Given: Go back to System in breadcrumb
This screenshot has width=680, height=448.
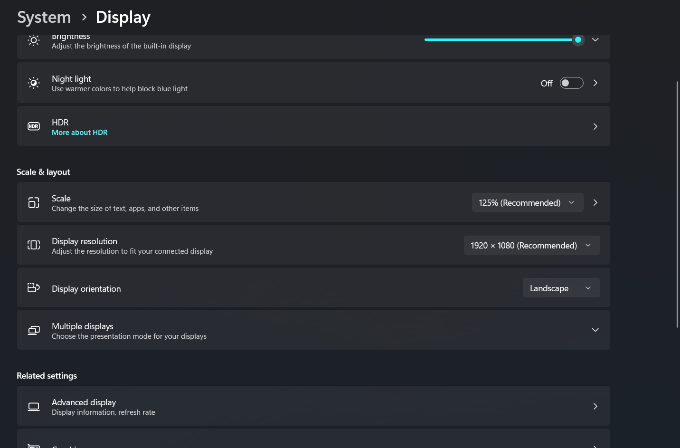Looking at the screenshot, I should (x=44, y=18).
